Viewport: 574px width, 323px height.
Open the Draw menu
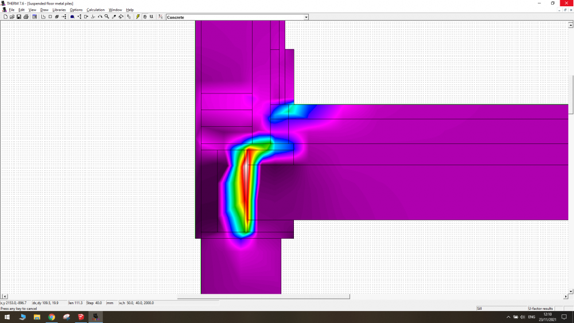pyautogui.click(x=44, y=10)
